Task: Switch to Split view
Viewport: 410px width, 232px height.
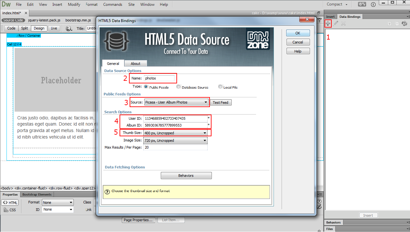Action: tap(25, 29)
